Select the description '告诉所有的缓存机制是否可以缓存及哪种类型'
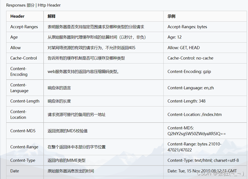The width and height of the screenshot is (248, 179). (86, 58)
